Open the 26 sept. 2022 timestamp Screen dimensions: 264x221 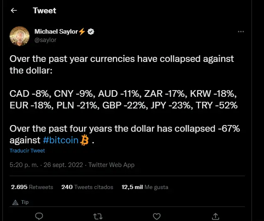(x=63, y=165)
